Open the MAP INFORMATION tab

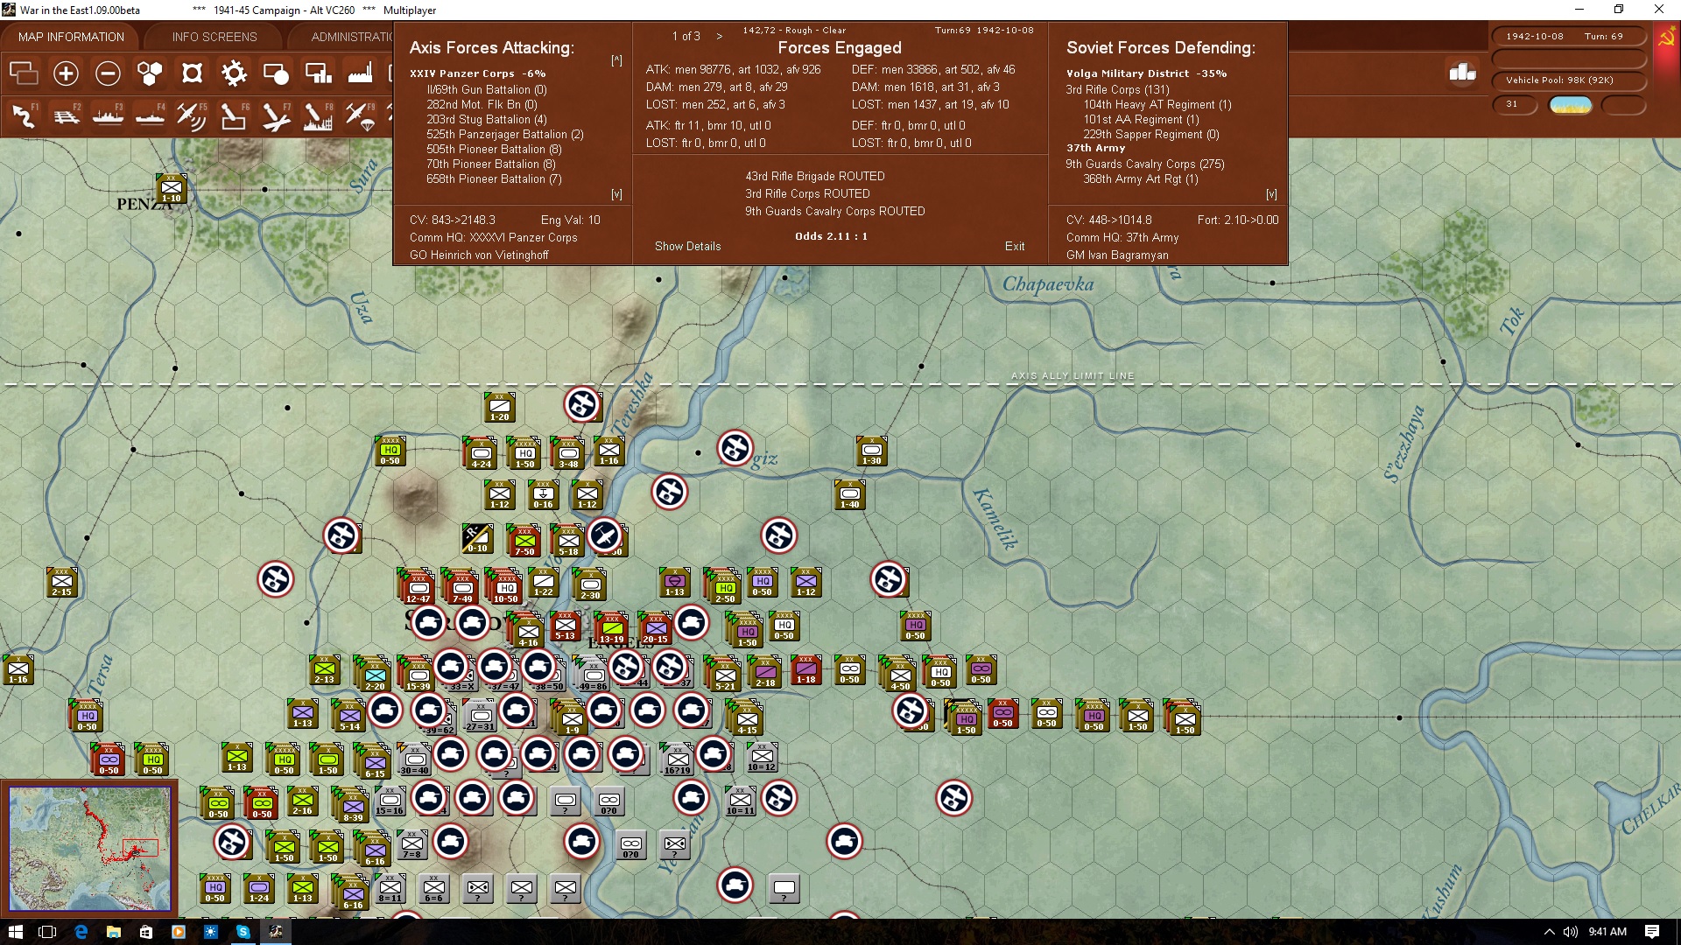click(x=71, y=37)
